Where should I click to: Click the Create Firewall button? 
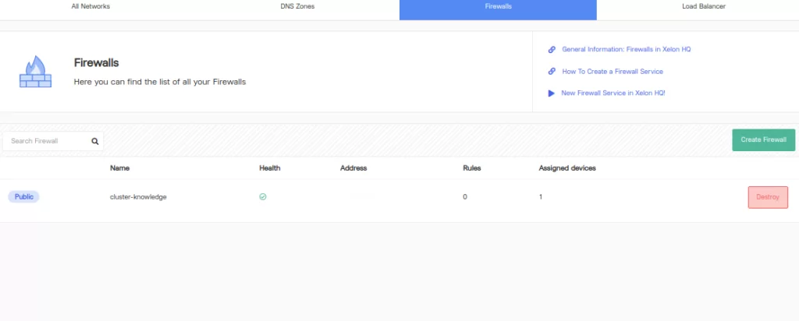tap(763, 140)
